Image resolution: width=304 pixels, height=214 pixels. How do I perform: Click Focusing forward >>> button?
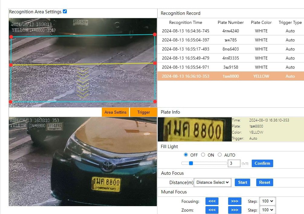pyautogui.click(x=234, y=201)
